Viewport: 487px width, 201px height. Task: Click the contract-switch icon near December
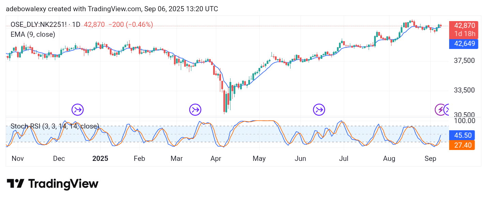(x=77, y=110)
